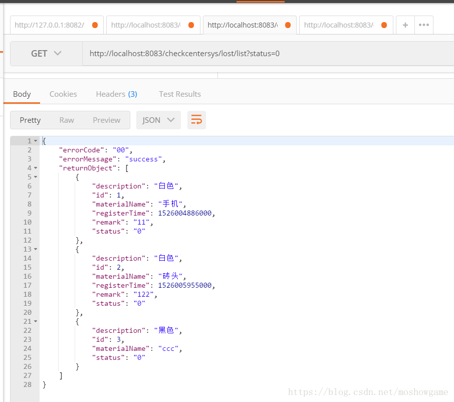
Task: Click unsaved dot on last localhost:8083 tab
Action: point(384,25)
